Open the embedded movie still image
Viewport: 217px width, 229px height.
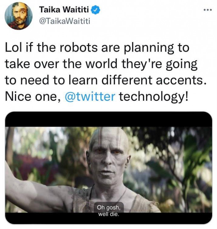[108, 168]
